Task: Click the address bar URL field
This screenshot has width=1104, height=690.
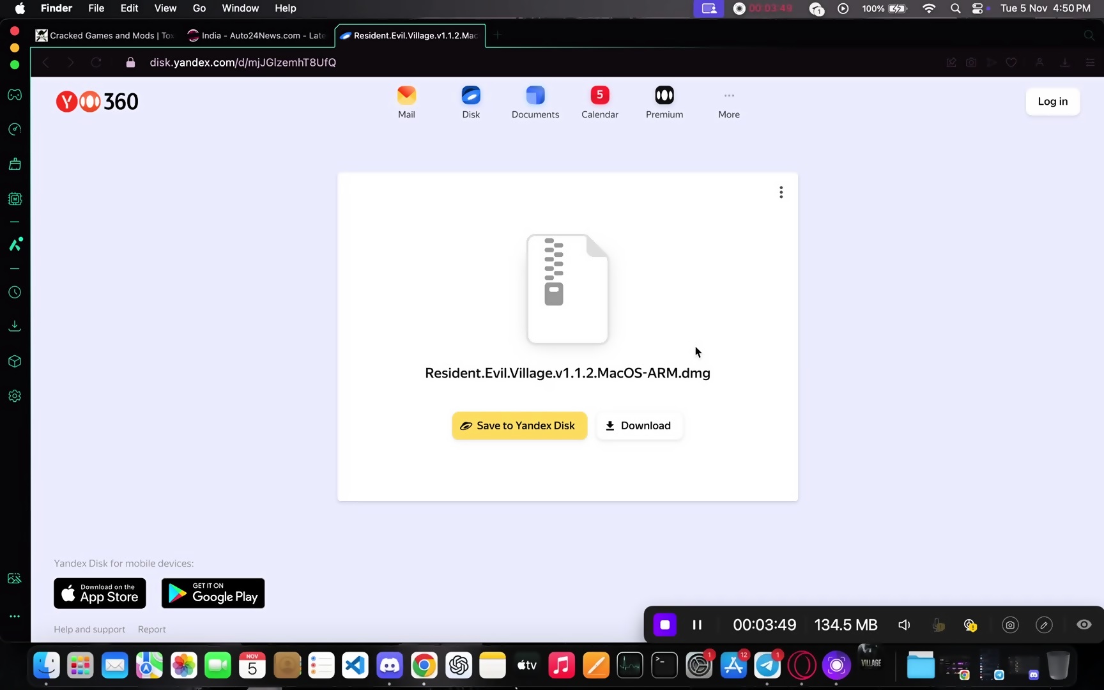Action: tap(243, 63)
